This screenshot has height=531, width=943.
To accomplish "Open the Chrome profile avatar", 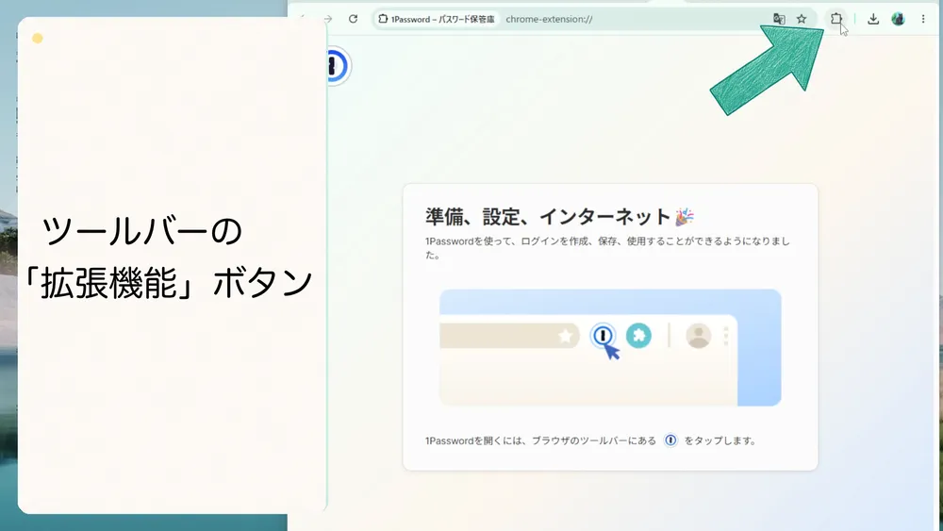I will pos(898,19).
